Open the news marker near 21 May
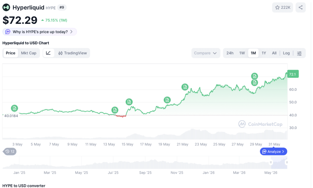The width and height of the screenshot is (313, 188). pyautogui.click(x=185, y=87)
